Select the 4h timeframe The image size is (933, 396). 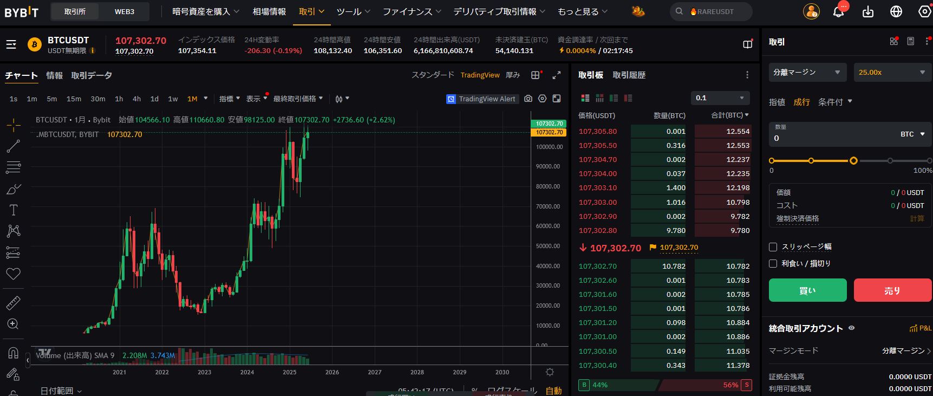(x=137, y=99)
